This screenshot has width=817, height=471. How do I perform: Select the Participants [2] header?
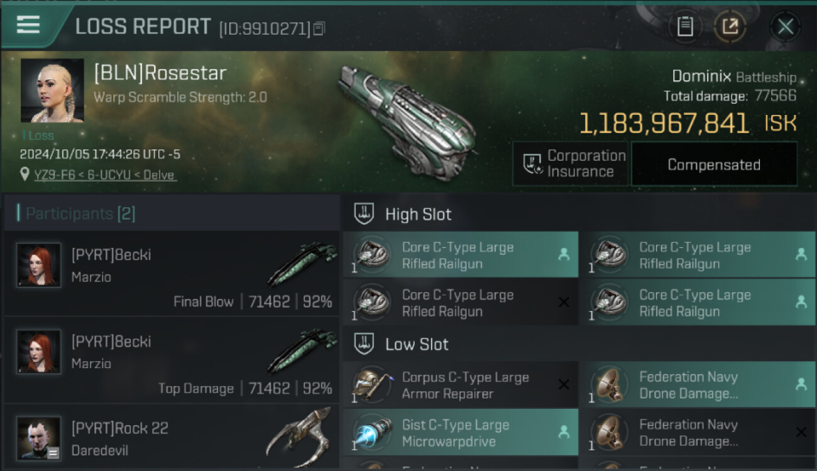click(76, 214)
